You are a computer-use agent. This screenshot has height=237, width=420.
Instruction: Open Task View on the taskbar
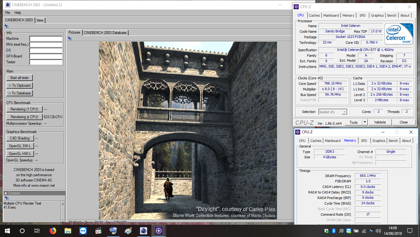point(37,231)
